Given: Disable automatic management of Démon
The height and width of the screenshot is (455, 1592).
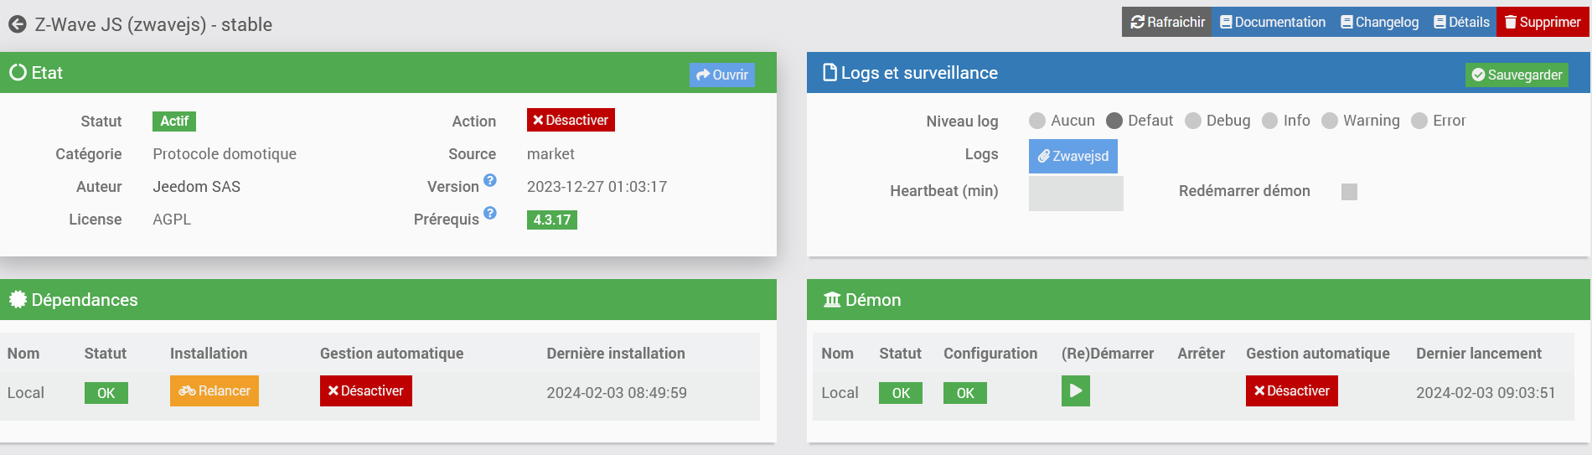Looking at the screenshot, I should pyautogui.click(x=1292, y=390).
